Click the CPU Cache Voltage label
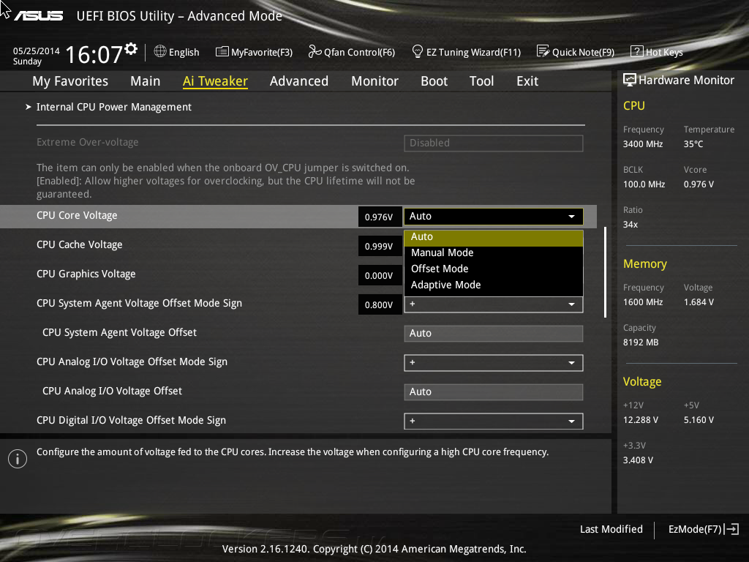The image size is (749, 562). (x=79, y=244)
